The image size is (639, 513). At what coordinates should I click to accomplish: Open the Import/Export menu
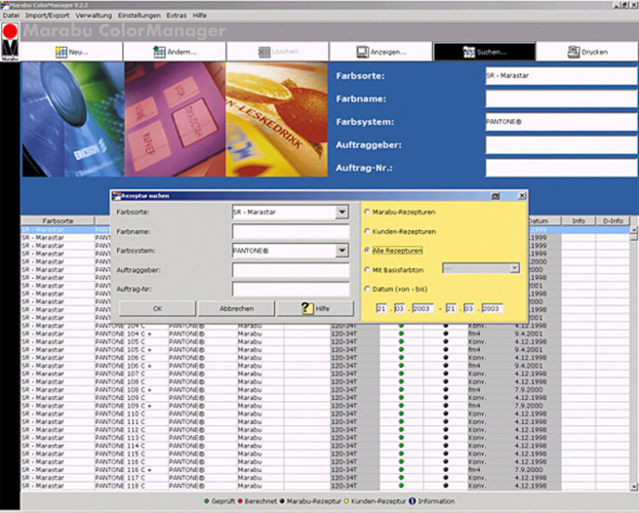click(47, 15)
